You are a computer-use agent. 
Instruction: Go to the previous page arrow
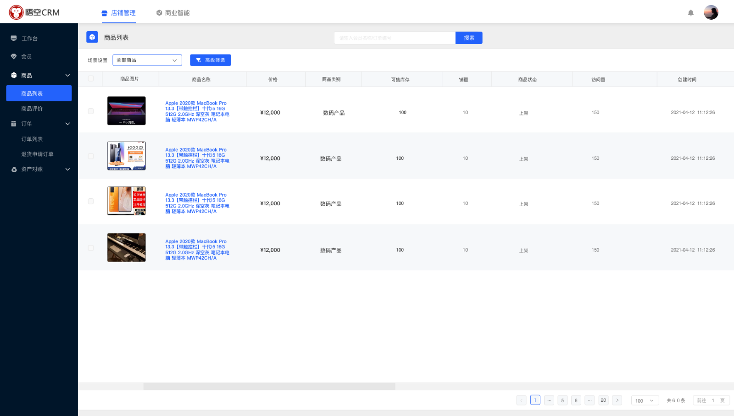click(522, 400)
